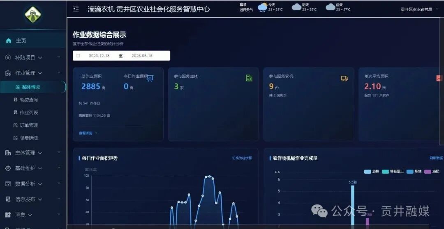Expand 基础维护 using the arrow beside its label
The image size is (444, 229).
[40, 169]
